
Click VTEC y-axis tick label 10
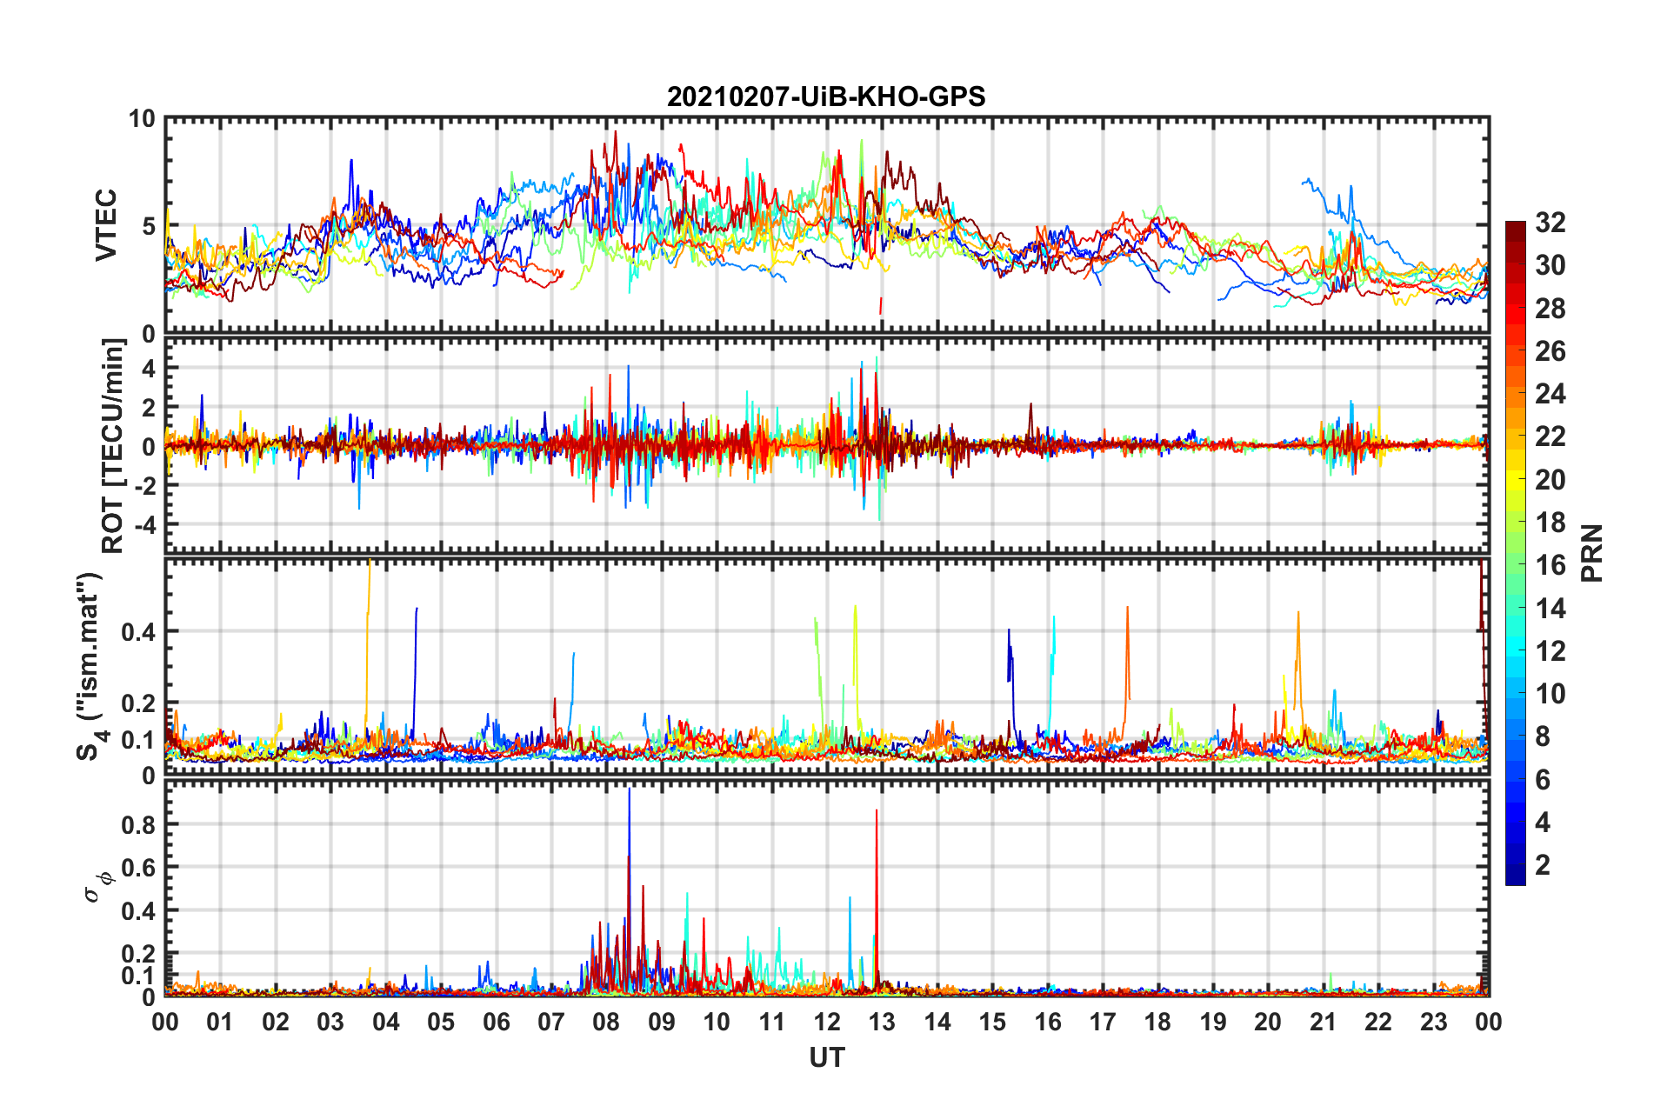tap(142, 119)
